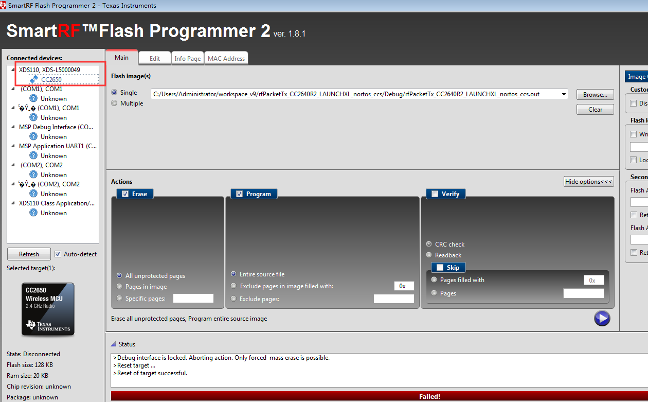Click the 'Ram size: 20 KB' text
This screenshot has width=648, height=402.
pyautogui.click(x=27, y=376)
